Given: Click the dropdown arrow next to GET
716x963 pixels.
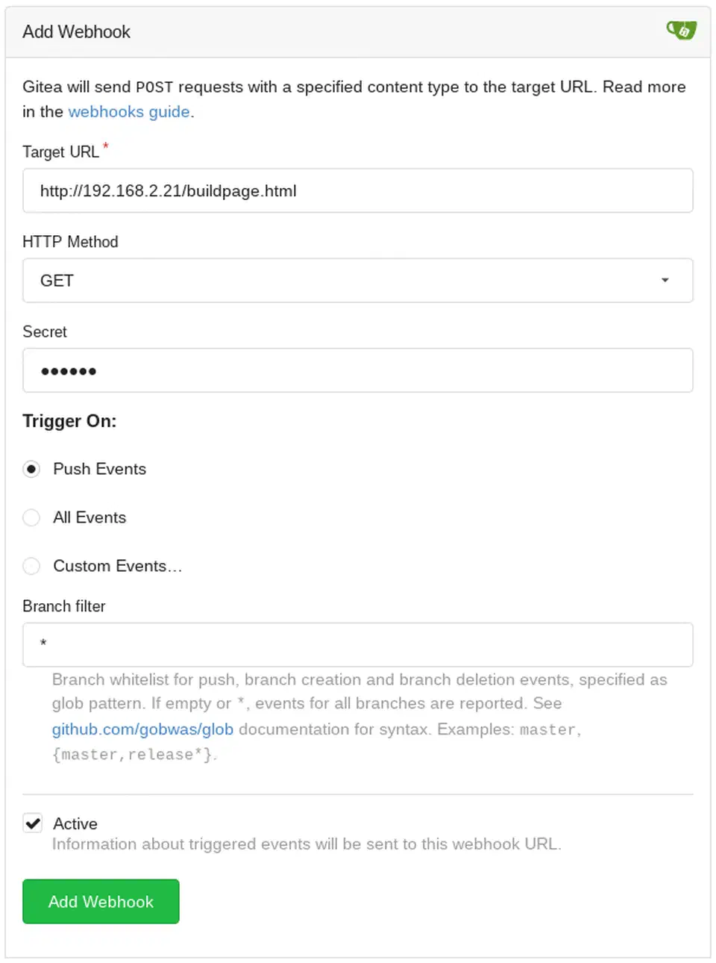Looking at the screenshot, I should 665,280.
